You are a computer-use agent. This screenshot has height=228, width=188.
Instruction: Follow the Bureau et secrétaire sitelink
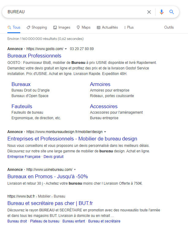104,221
